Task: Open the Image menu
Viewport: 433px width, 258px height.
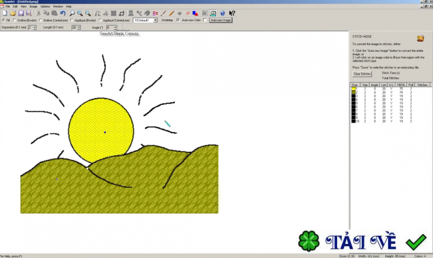Action: click(x=34, y=6)
